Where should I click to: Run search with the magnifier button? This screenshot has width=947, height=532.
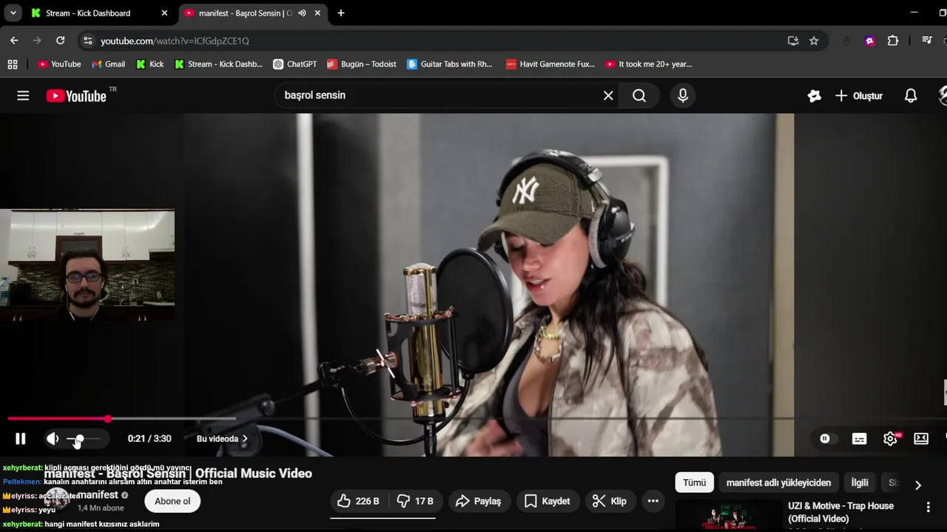(x=639, y=95)
